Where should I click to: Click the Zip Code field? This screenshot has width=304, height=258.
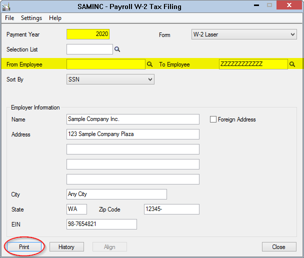[171, 209]
